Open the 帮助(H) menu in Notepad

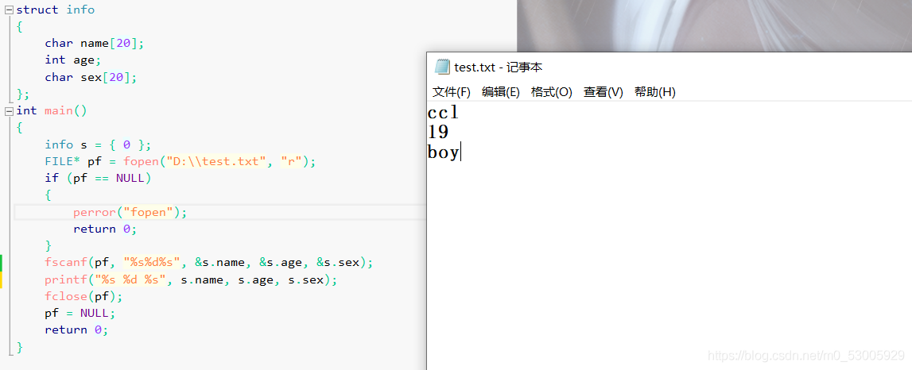coord(655,92)
